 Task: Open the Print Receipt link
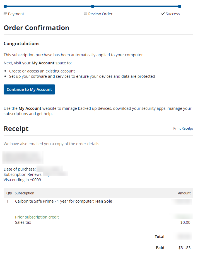tap(183, 128)
